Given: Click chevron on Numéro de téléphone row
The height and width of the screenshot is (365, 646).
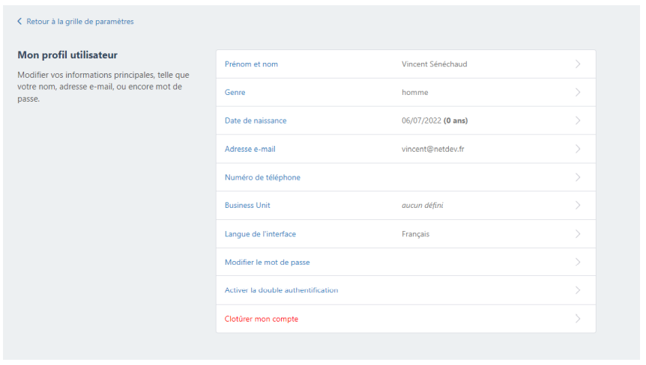Looking at the screenshot, I should pyautogui.click(x=578, y=177).
